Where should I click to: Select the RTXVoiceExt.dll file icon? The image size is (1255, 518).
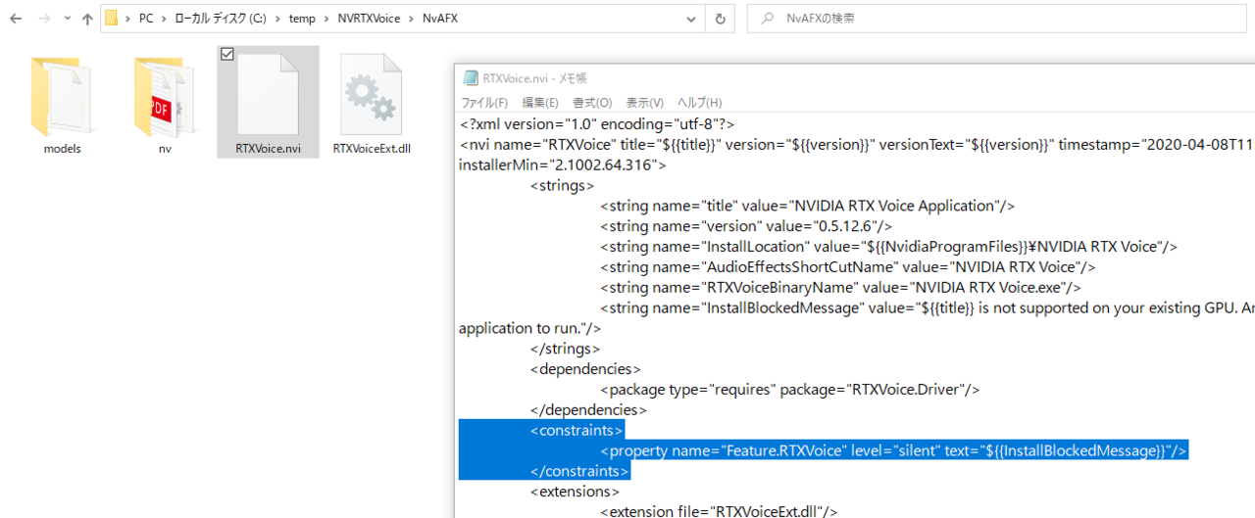tap(371, 96)
